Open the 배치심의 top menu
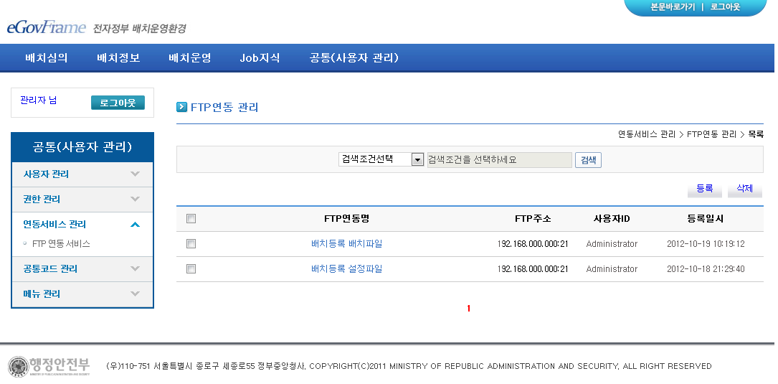This screenshot has width=778, height=384. click(46, 58)
